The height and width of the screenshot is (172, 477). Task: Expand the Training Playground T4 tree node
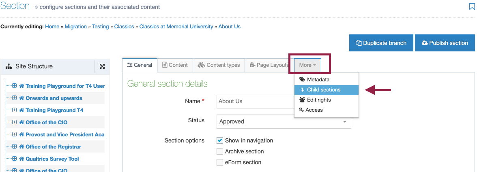tap(14, 110)
